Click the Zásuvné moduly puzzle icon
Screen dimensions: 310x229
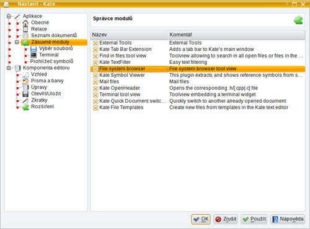pyautogui.click(x=25, y=42)
